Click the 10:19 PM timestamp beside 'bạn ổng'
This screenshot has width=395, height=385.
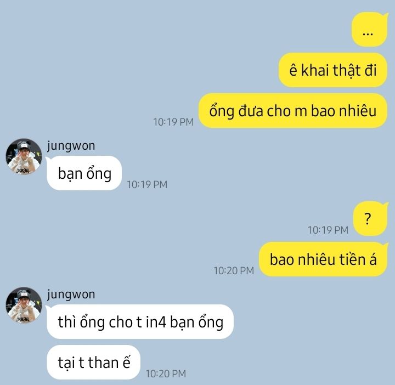tap(147, 185)
